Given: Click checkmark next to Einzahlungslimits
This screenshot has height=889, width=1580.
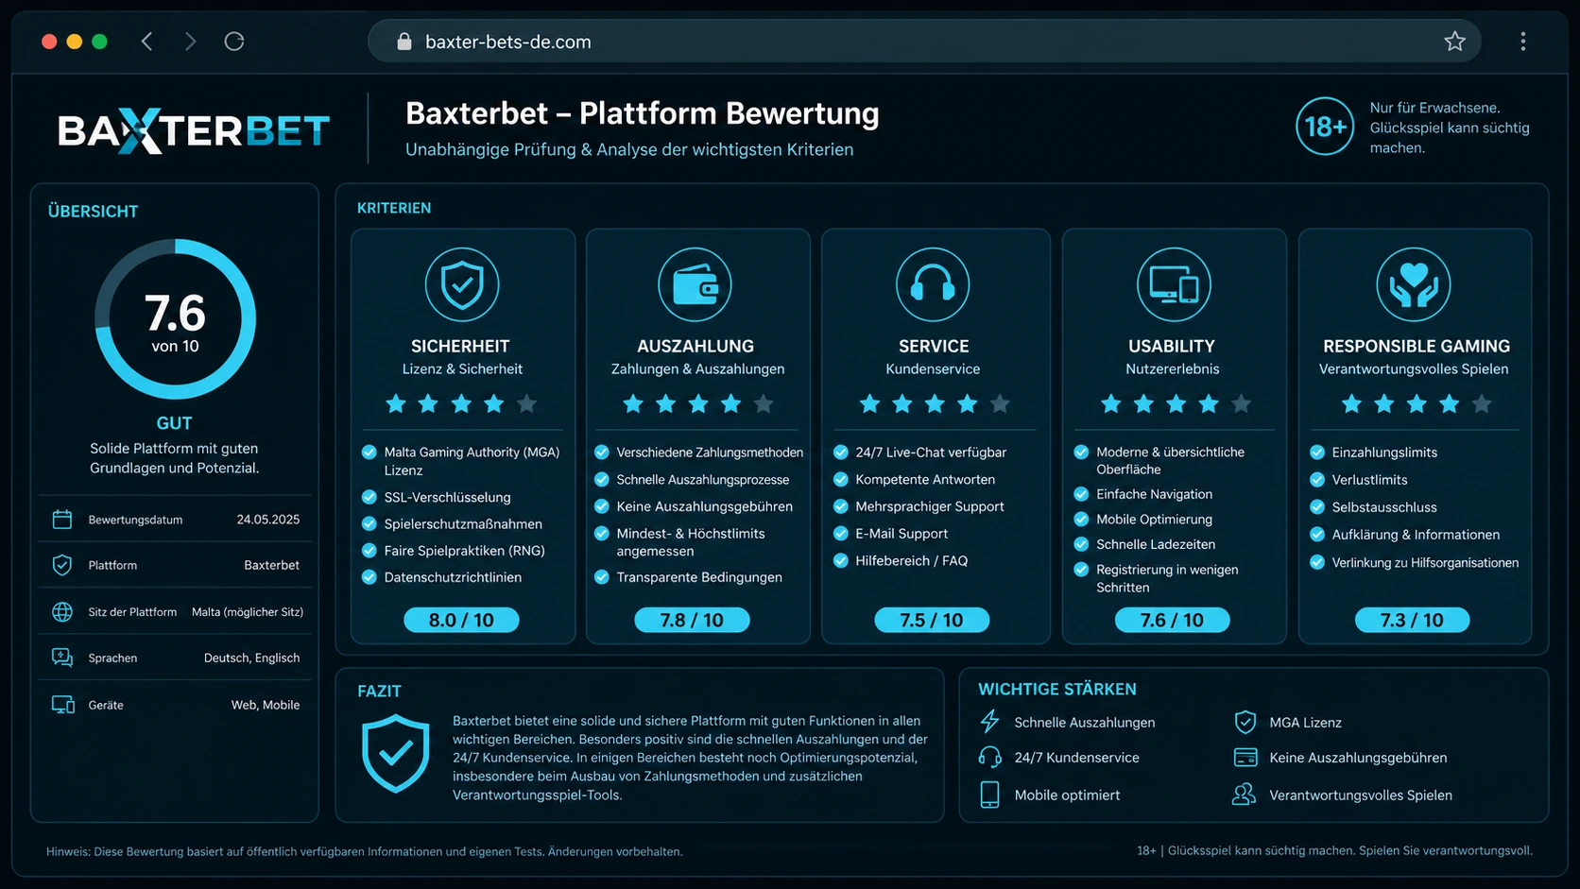Looking at the screenshot, I should point(1317,453).
